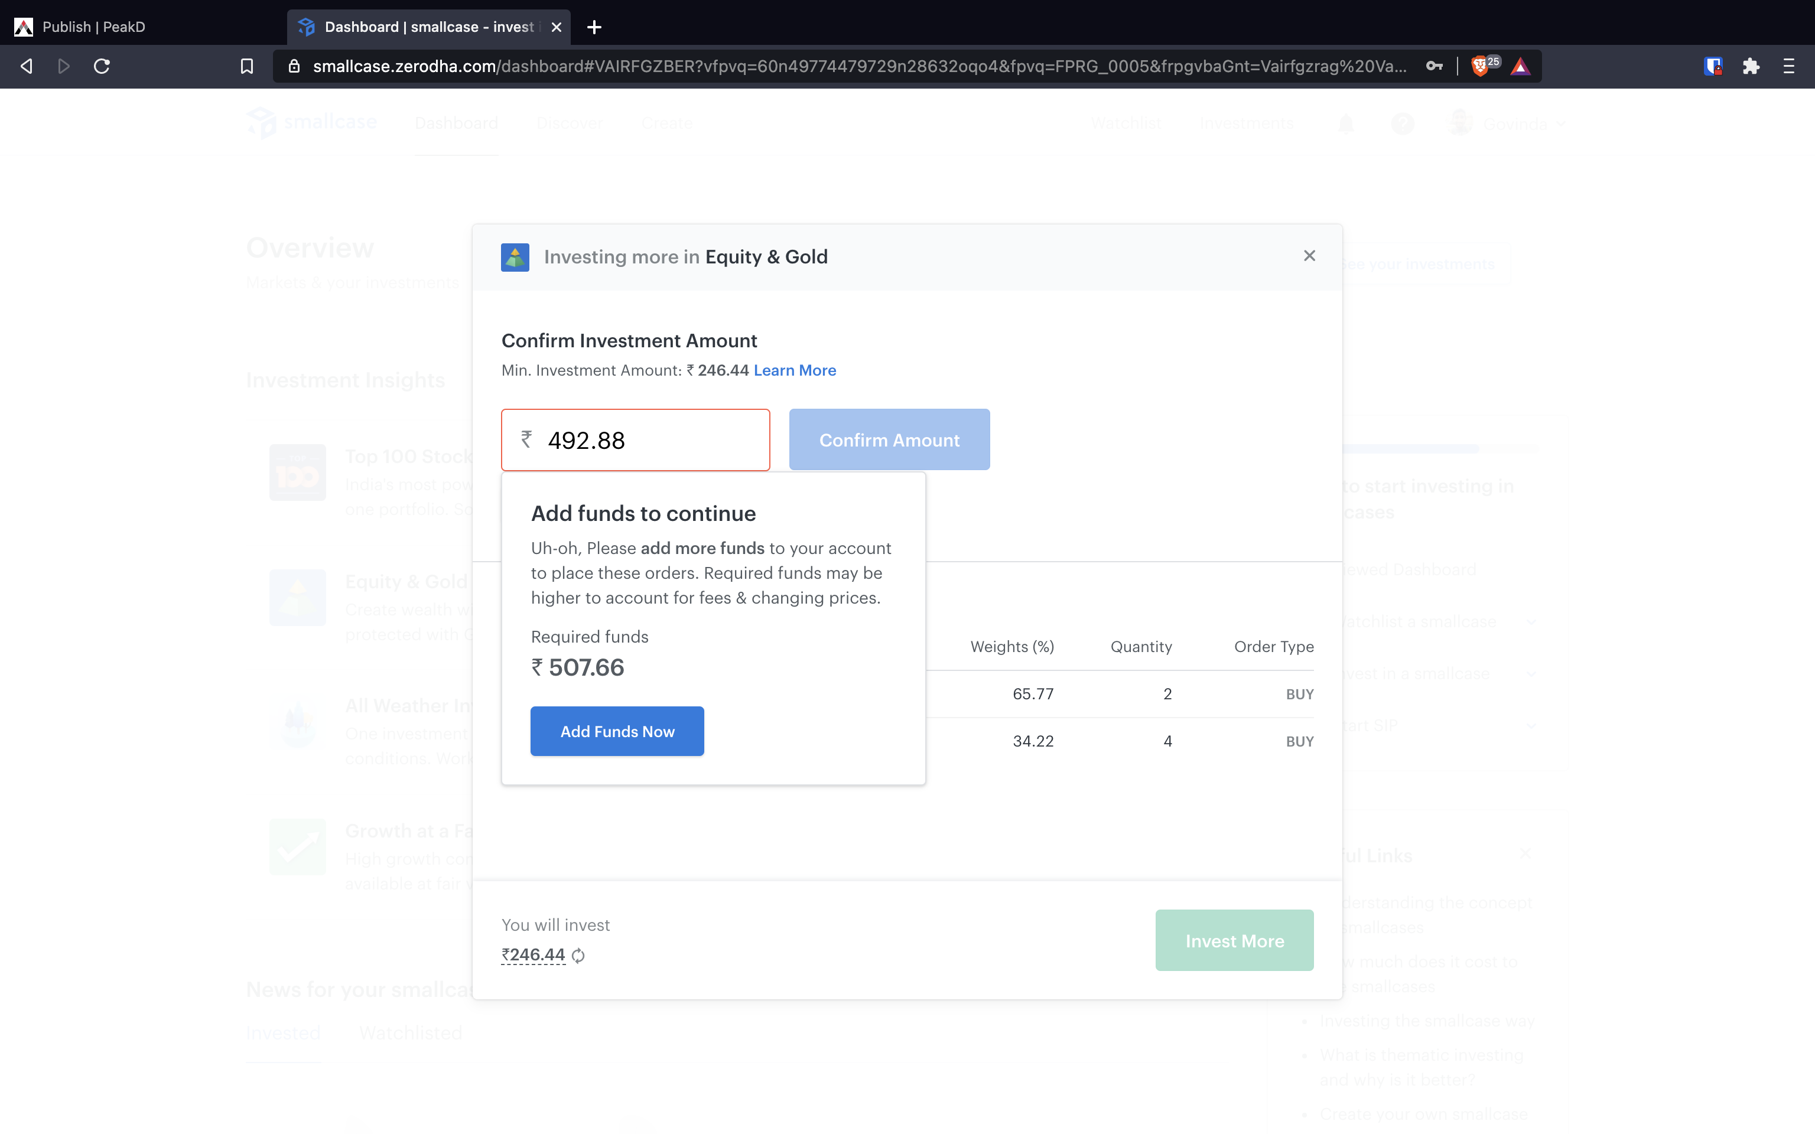Click the ₹246.44 invest amount
Viewport: 1815px width, 1134px height.
coord(534,955)
